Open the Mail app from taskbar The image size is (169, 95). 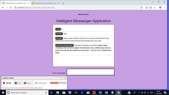pos(88,93)
